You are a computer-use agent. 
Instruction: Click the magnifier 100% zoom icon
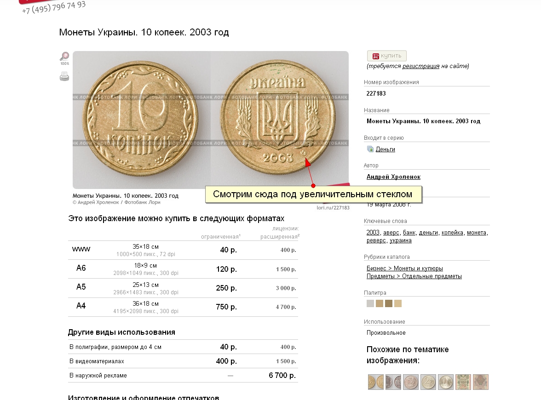(x=64, y=58)
